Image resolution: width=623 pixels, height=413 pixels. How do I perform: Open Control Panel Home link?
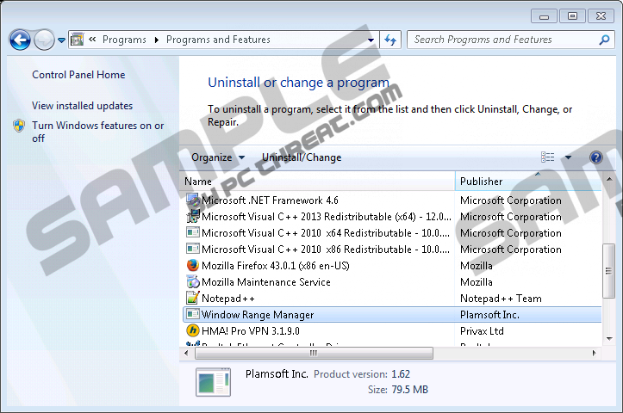click(78, 75)
